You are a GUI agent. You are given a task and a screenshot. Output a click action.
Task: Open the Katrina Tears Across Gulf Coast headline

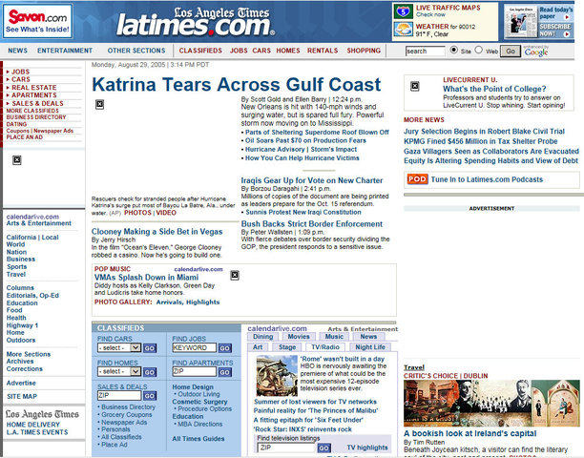point(237,85)
